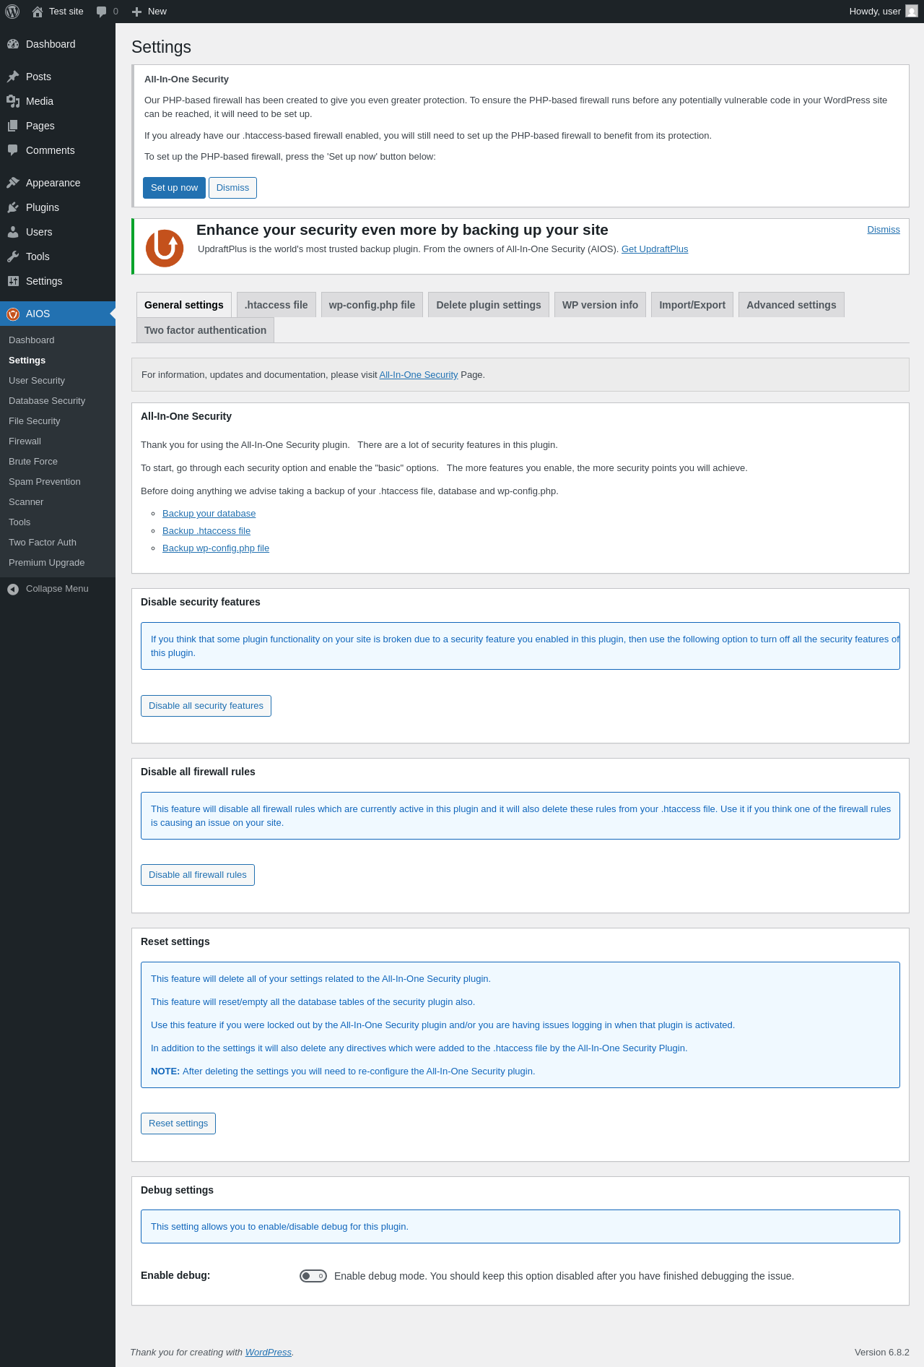
Task: Click Disable all security features button
Action: coord(206,706)
